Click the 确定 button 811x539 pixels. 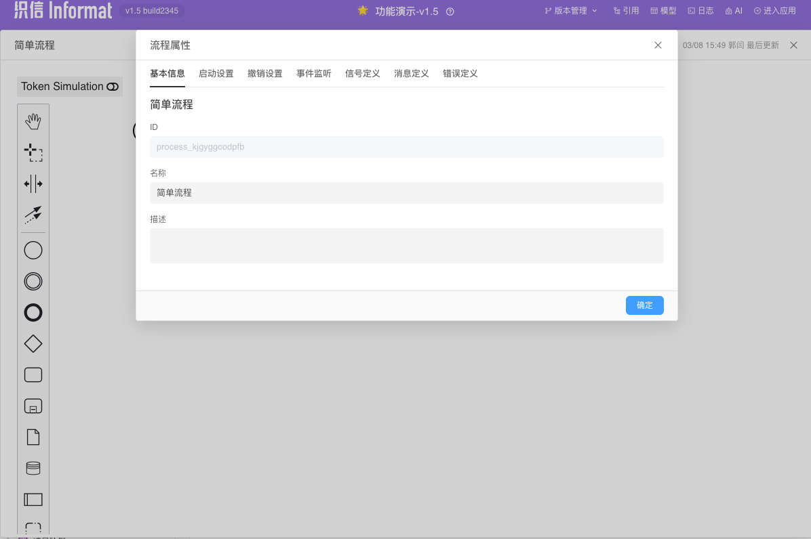[x=644, y=305]
